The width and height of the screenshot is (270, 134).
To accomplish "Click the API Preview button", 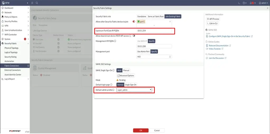I will pyautogui.click(x=213, y=19).
